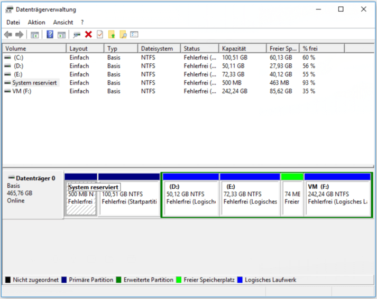Click the 27,93 GB free space cell
The height and width of the screenshot is (299, 377).
[281, 66]
